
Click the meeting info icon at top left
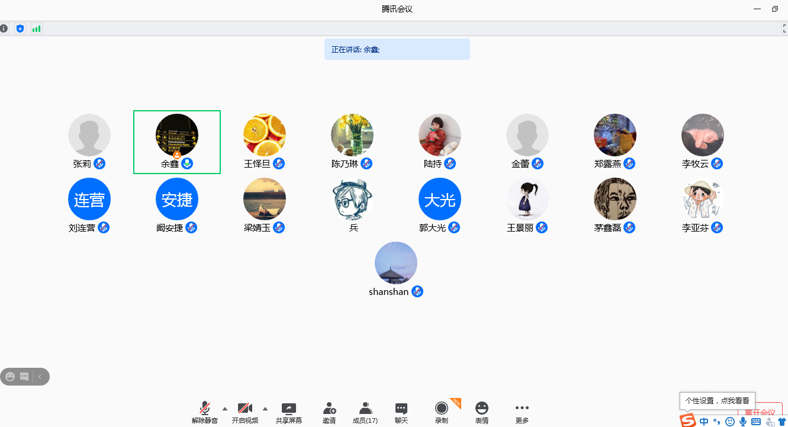tap(4, 28)
